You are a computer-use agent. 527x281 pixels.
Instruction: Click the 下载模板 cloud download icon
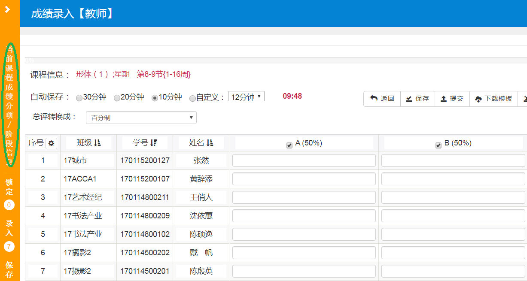click(x=478, y=99)
